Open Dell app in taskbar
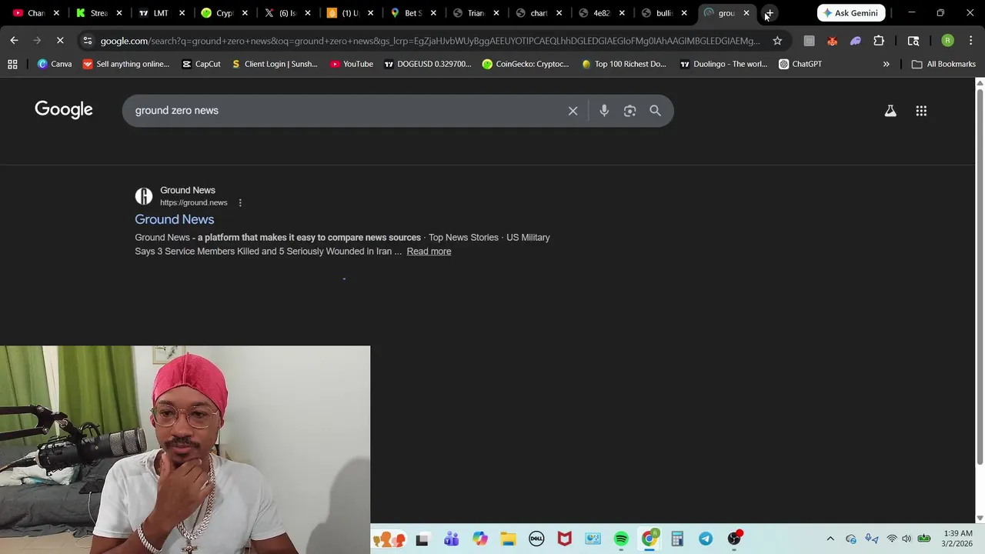The width and height of the screenshot is (985, 554). click(x=536, y=539)
